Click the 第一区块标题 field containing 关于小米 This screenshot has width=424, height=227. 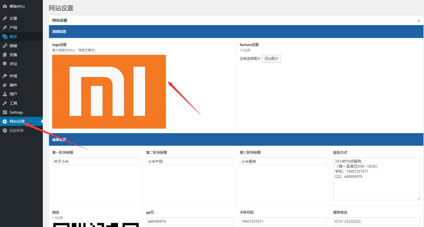(96, 161)
